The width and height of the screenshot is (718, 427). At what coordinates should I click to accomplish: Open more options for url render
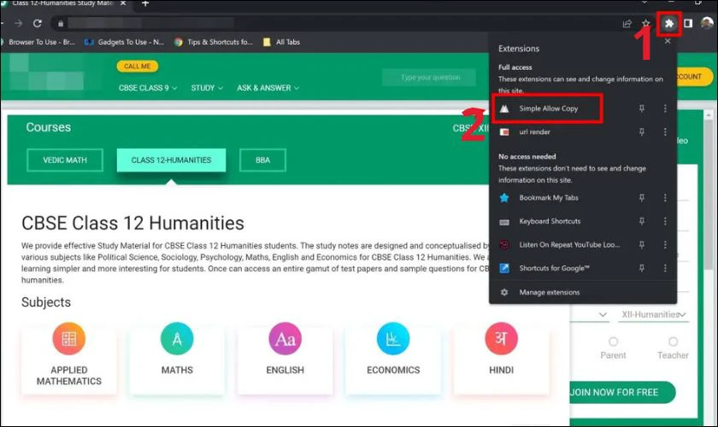coord(665,132)
